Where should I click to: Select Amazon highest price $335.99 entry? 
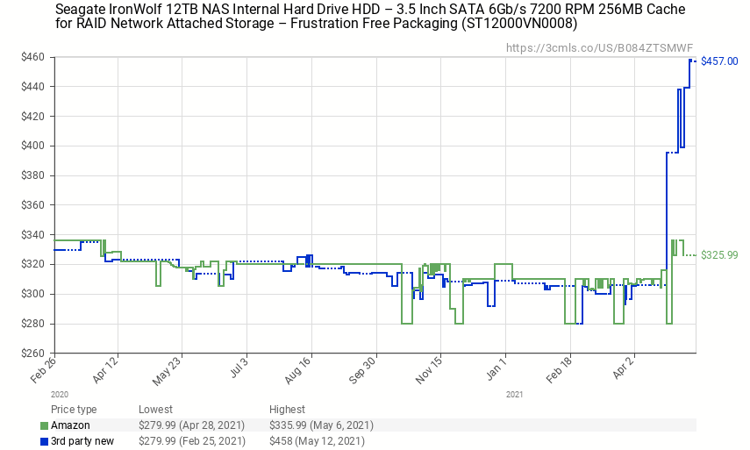[321, 425]
